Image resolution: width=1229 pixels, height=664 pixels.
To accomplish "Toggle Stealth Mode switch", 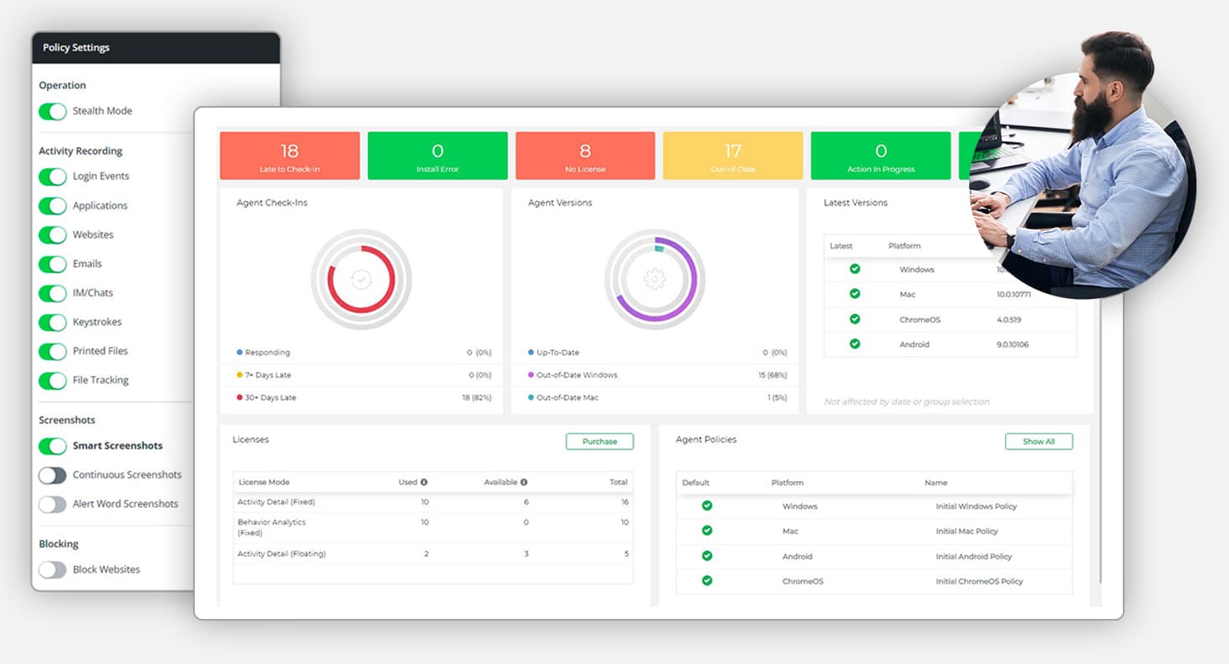I will [x=53, y=111].
